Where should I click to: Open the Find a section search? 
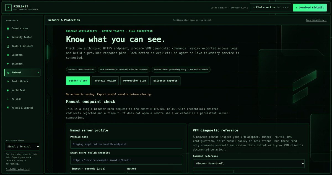tap(270, 7)
